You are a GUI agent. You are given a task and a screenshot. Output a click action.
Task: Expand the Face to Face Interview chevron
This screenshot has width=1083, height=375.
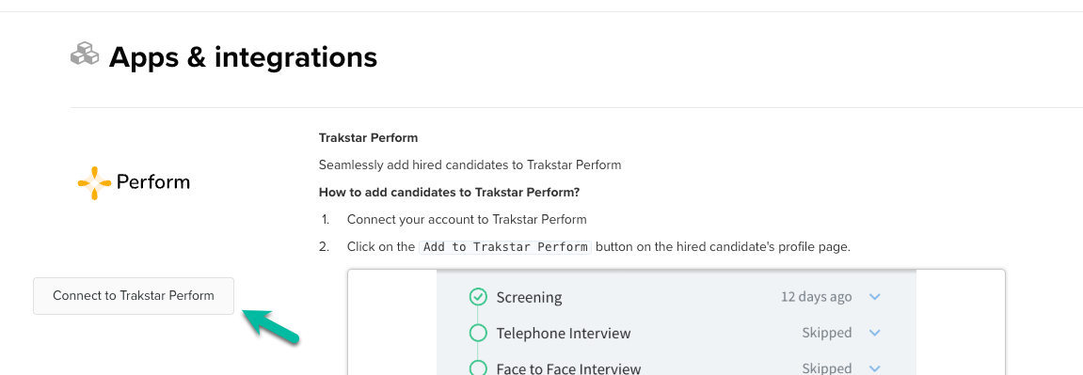coord(874,368)
